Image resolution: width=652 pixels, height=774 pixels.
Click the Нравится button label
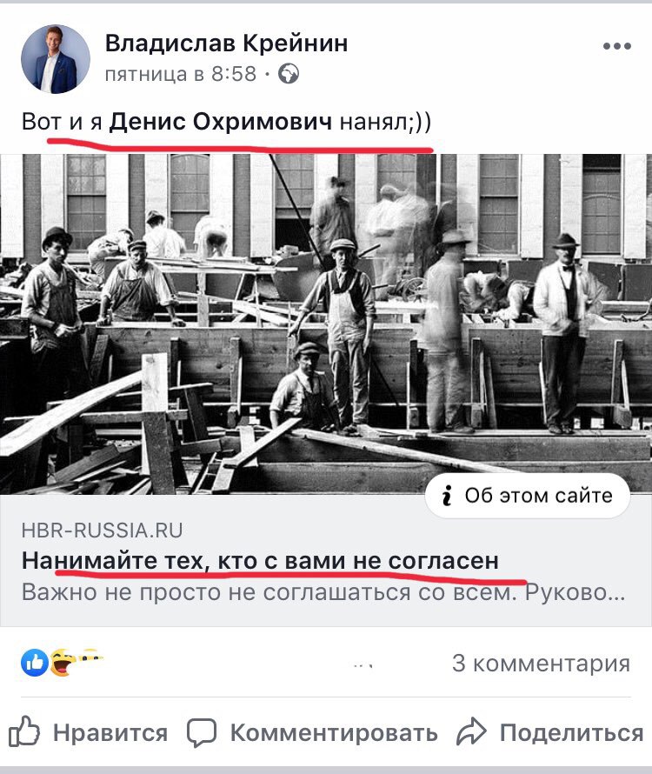(x=110, y=732)
